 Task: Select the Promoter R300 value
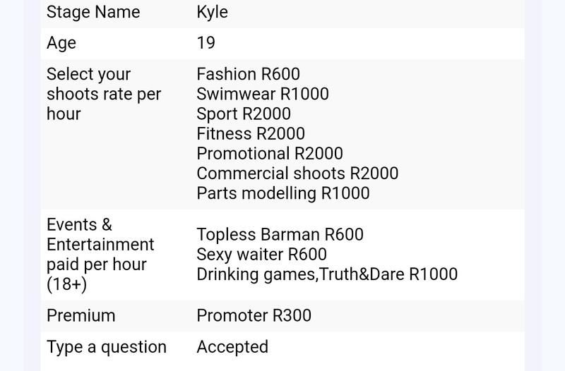coord(254,315)
